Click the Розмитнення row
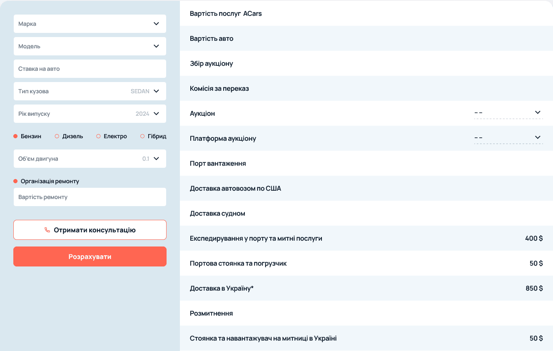 (x=211, y=313)
